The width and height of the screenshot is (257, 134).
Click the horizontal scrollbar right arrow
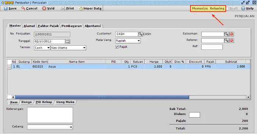(x=248, y=97)
